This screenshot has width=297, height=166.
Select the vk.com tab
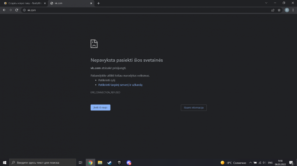click(71, 3)
